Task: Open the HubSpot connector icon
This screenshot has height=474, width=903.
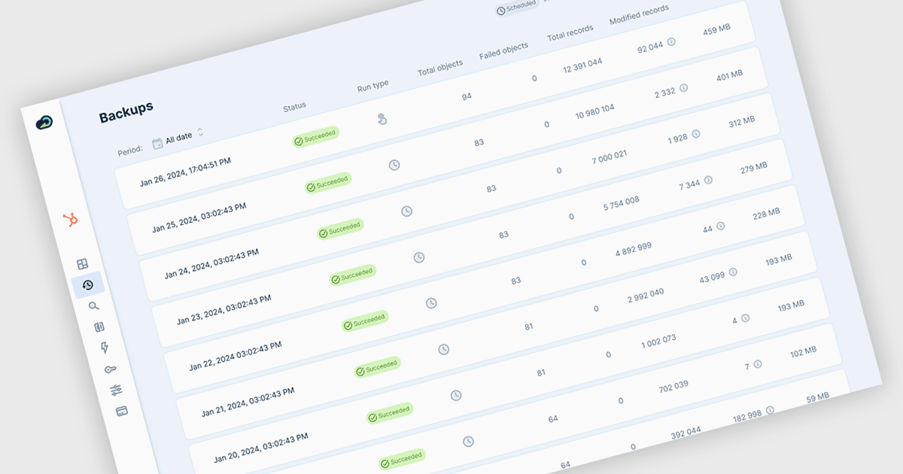Action: pyautogui.click(x=70, y=220)
